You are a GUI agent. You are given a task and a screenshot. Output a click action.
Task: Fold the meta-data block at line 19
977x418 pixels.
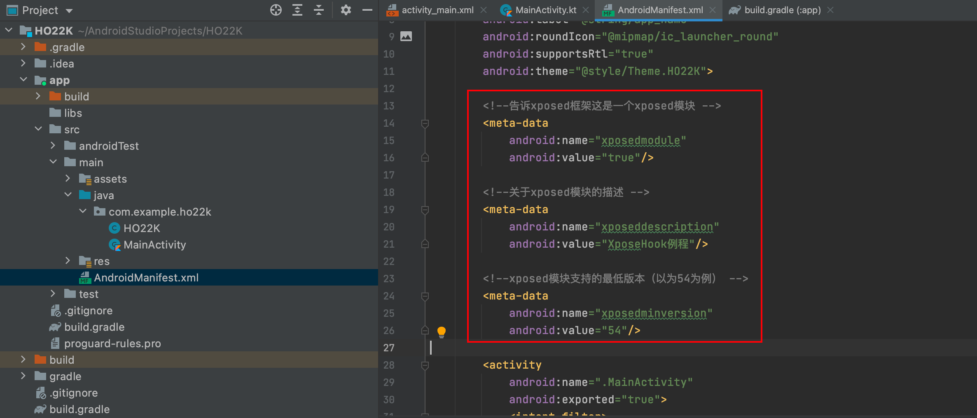tap(425, 210)
